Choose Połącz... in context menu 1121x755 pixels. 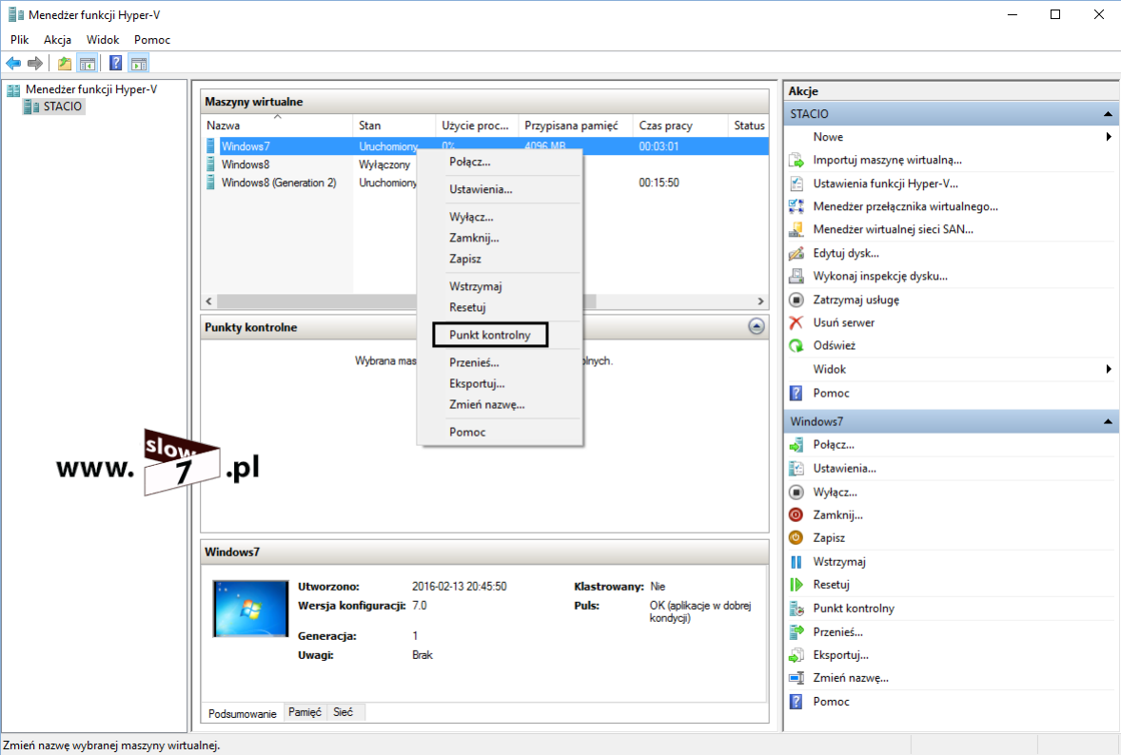[500, 163]
